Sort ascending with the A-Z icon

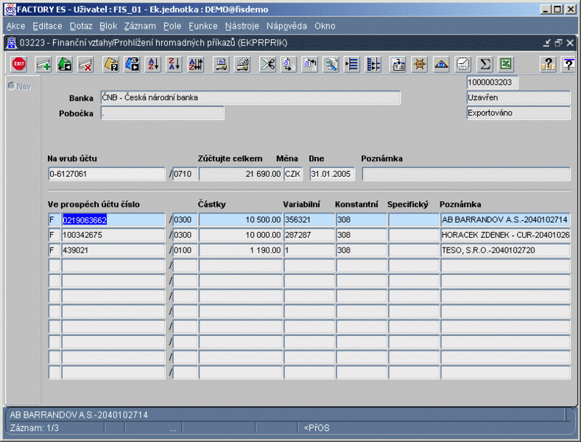[x=153, y=64]
